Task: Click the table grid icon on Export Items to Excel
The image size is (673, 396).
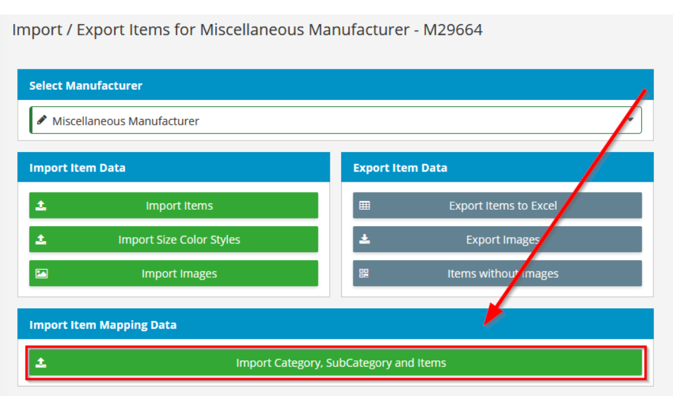Action: [x=364, y=206]
